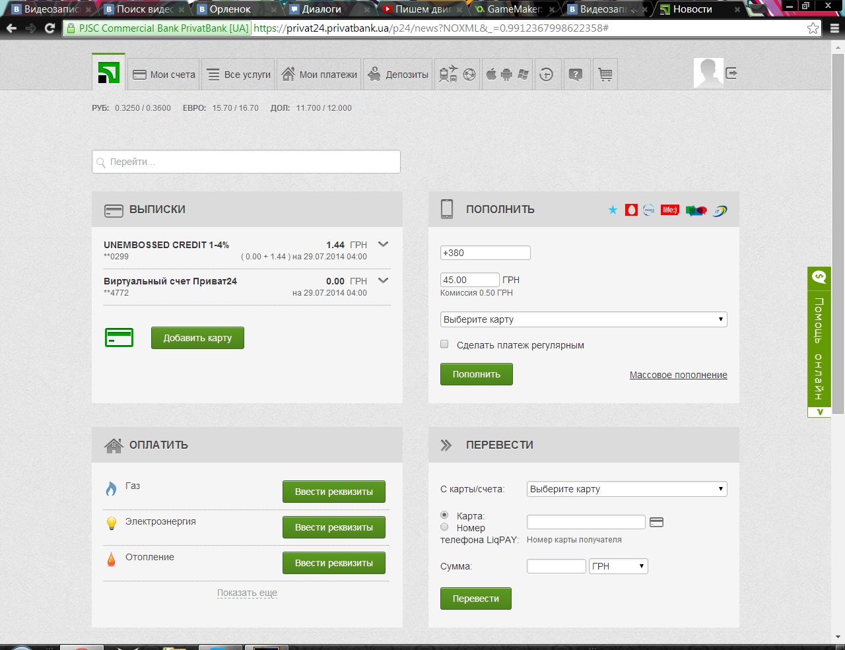Click the green PrivatBank logo home icon
845x650 pixels.
pos(108,73)
